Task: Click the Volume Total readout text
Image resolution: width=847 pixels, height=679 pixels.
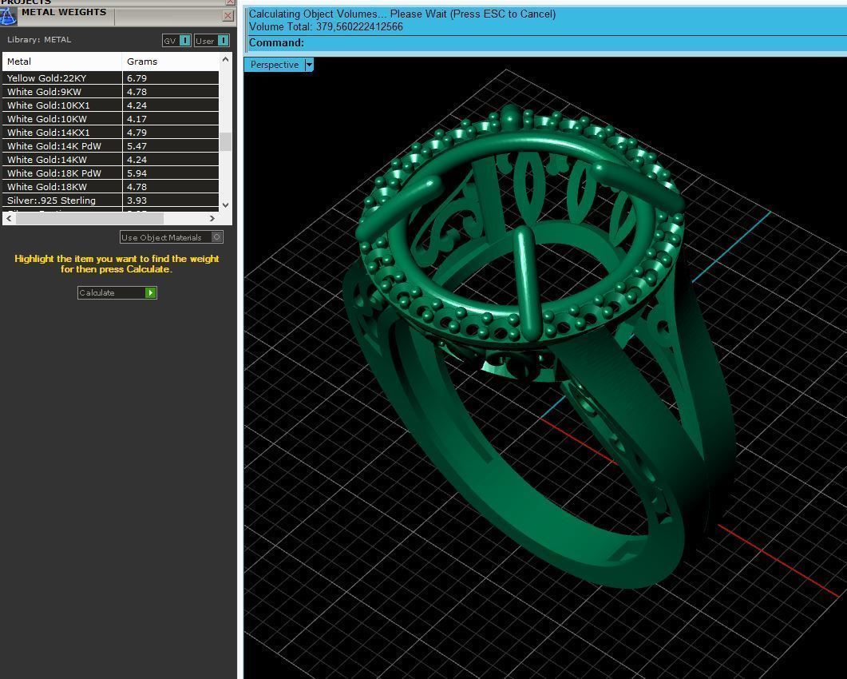Action: [x=326, y=26]
